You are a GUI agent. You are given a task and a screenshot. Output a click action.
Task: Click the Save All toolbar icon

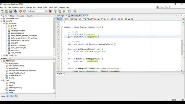tap(15, 11)
